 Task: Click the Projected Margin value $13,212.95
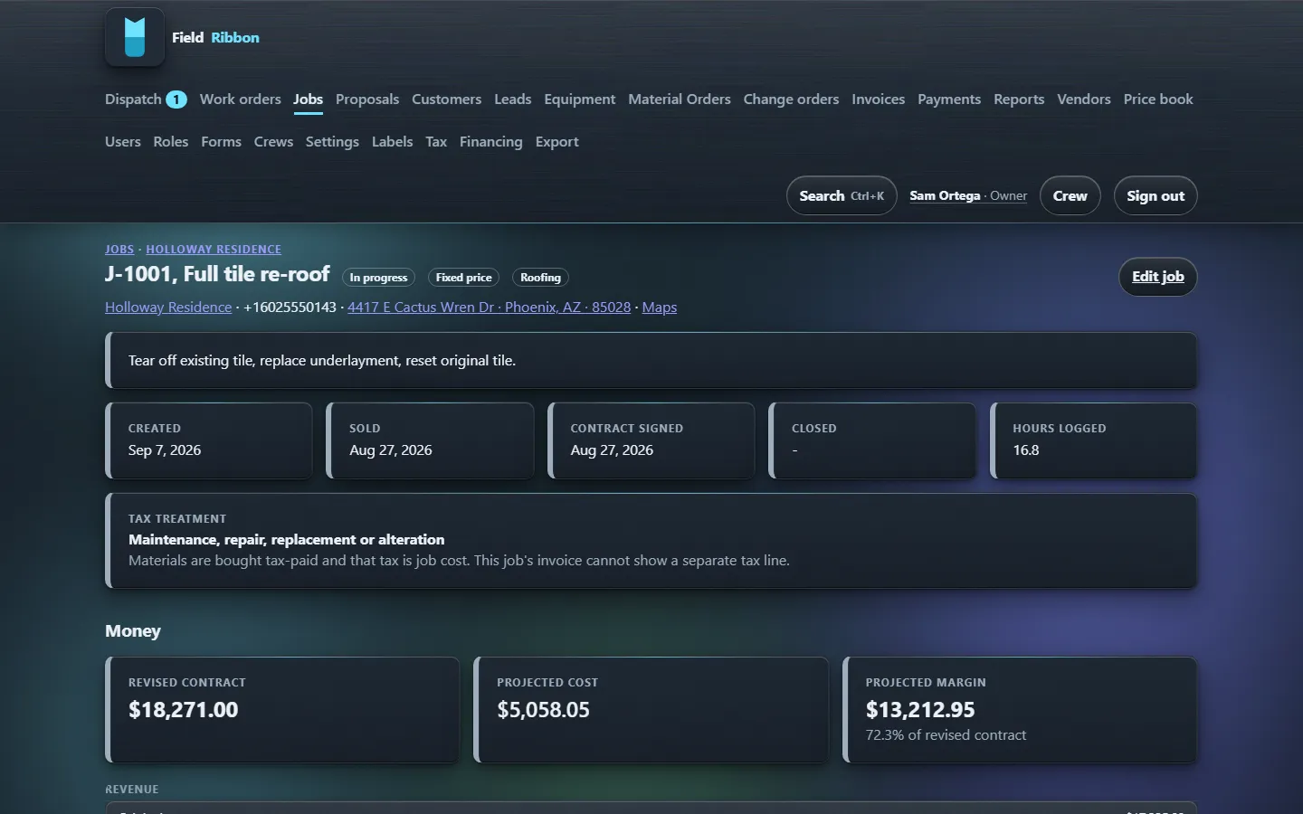pos(920,710)
